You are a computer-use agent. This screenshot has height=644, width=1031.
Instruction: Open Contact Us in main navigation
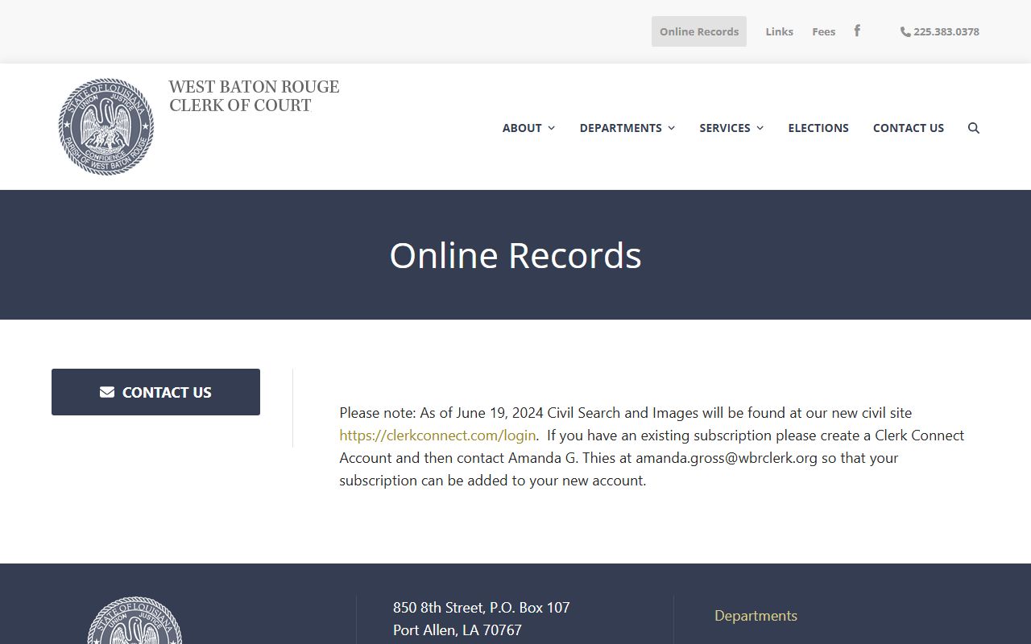click(x=909, y=128)
